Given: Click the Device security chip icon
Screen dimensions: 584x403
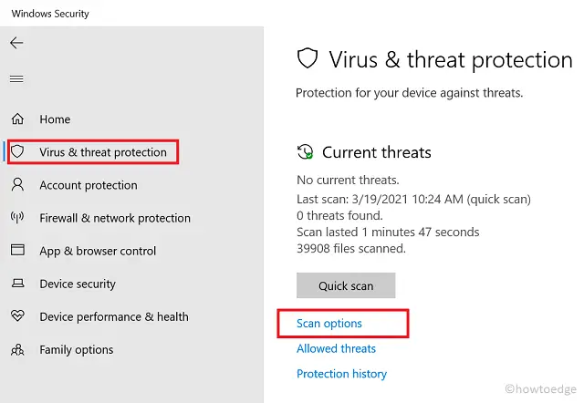Looking at the screenshot, I should click(x=17, y=284).
